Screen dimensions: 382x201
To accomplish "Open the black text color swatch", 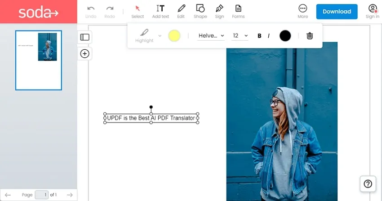I will pos(285,36).
